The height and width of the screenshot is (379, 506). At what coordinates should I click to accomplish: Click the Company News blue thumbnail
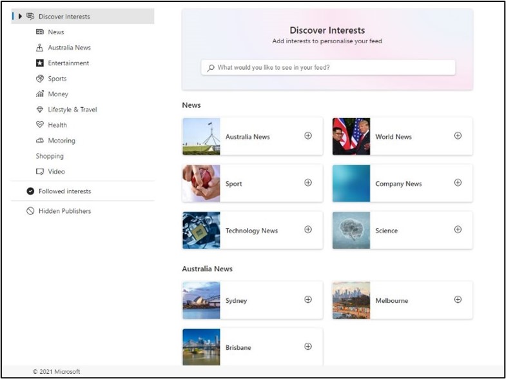pos(351,183)
